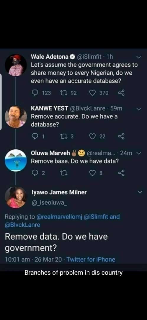147x320 pixels.
Task: Share KANWE YEST's reply
Action: pos(121,137)
